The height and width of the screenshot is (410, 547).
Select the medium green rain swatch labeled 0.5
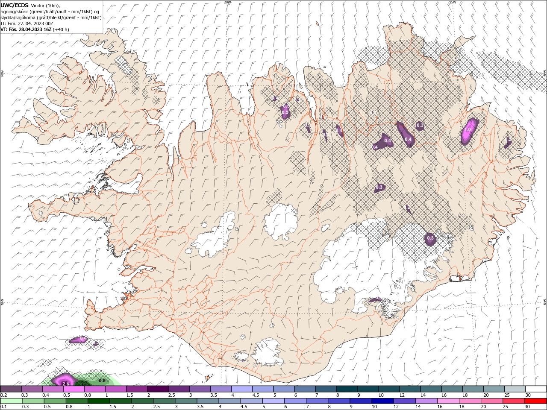pyautogui.click(x=55, y=401)
